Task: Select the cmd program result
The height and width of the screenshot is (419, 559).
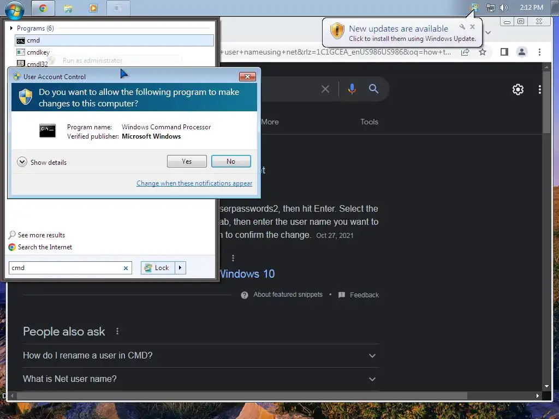Action: coord(115,40)
